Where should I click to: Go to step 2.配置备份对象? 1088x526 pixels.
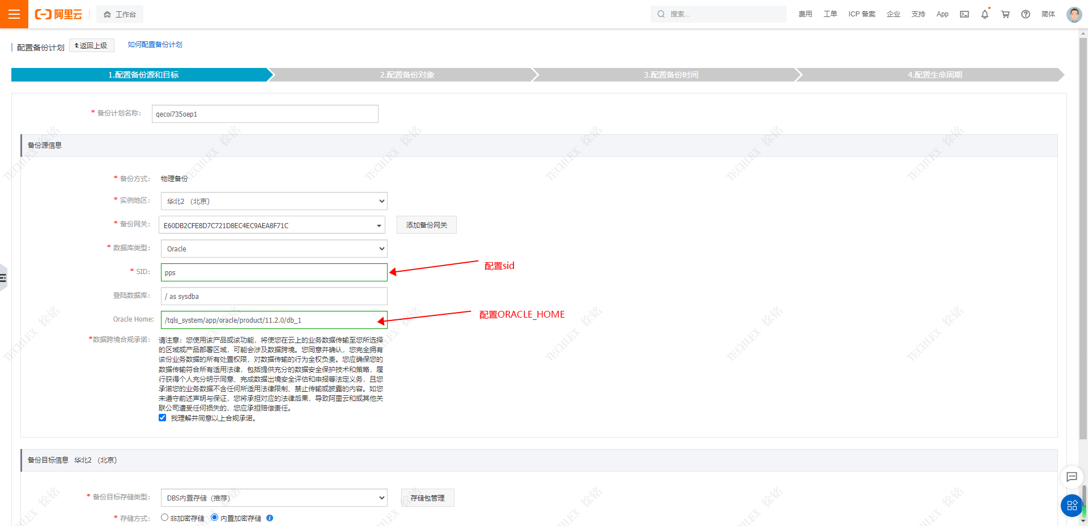point(407,75)
